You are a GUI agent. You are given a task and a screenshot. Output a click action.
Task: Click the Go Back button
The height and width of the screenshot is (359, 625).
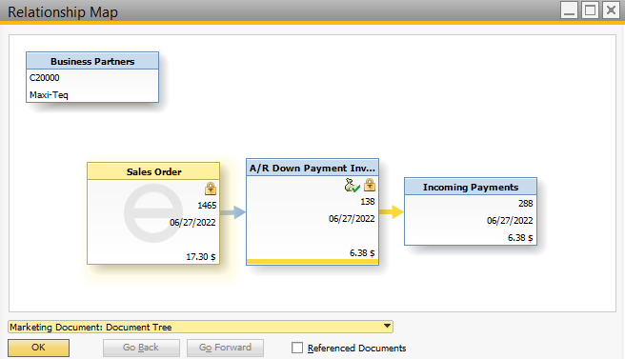(x=141, y=348)
